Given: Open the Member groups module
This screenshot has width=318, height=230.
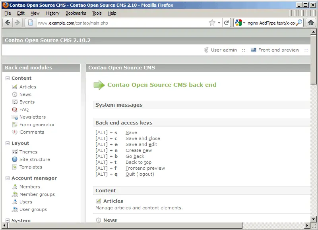Looking at the screenshot, I should [x=37, y=194].
